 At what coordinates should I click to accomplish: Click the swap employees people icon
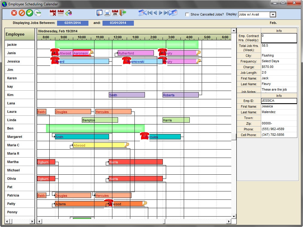pos(69,13)
